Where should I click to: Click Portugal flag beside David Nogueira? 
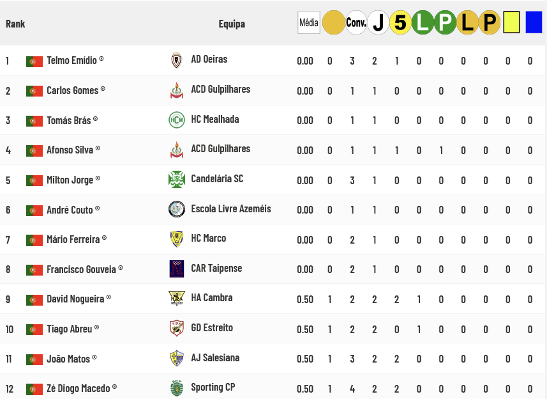(34, 299)
